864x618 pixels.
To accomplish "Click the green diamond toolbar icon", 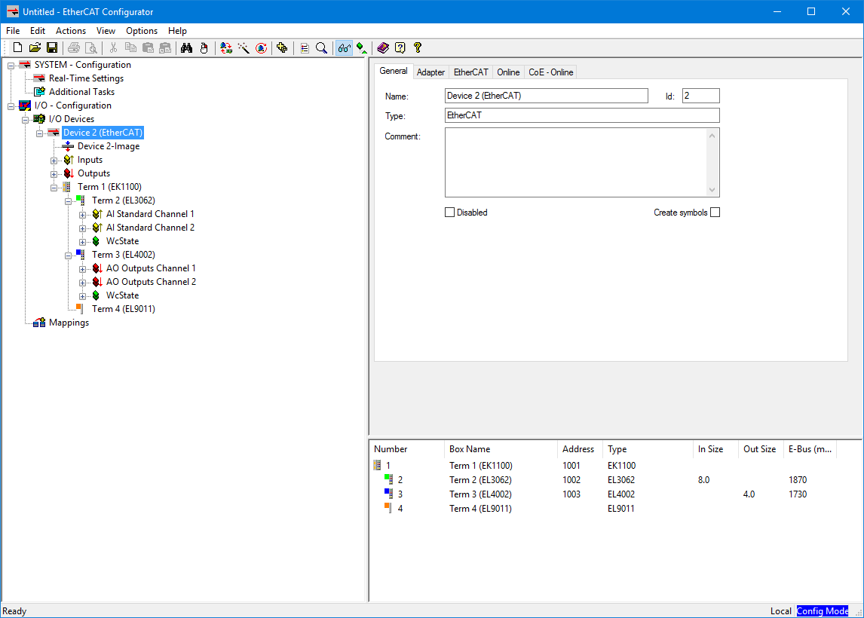I will (362, 48).
